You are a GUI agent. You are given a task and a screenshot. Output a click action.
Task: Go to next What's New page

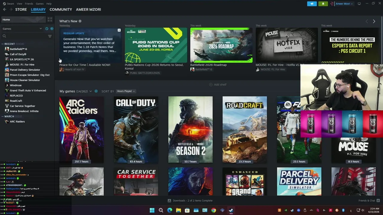[x=374, y=21]
